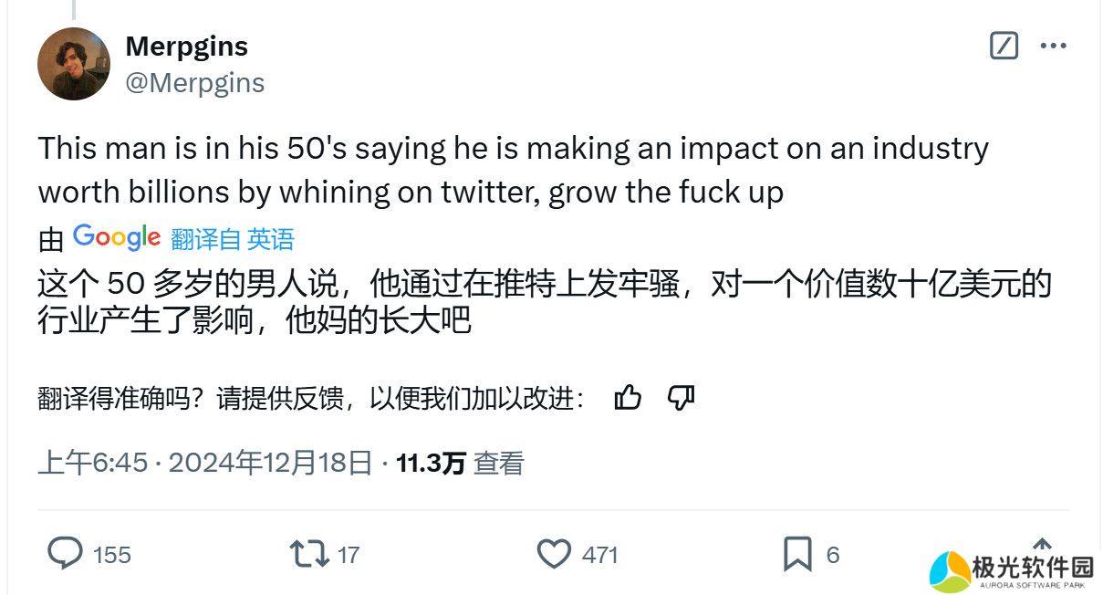
Task: Open the Merpgins profile avatar
Action: point(73,64)
